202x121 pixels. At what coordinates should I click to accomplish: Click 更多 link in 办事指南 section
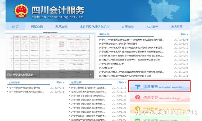[x=60, y=82]
